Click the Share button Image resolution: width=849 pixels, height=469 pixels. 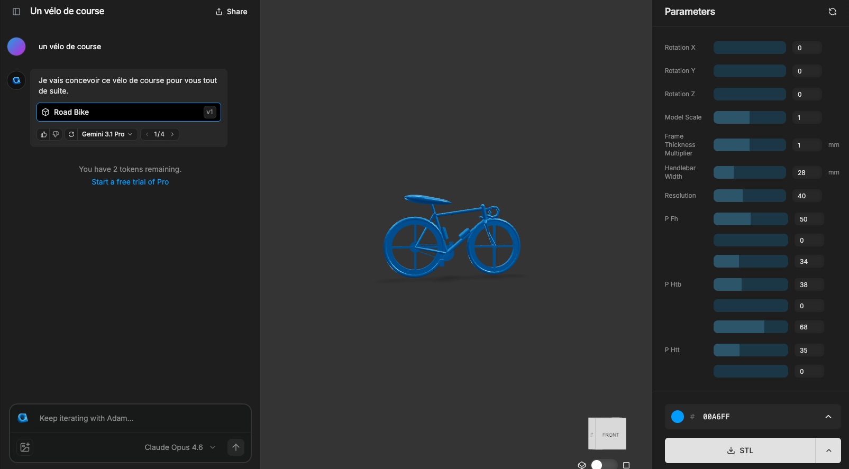tap(231, 12)
